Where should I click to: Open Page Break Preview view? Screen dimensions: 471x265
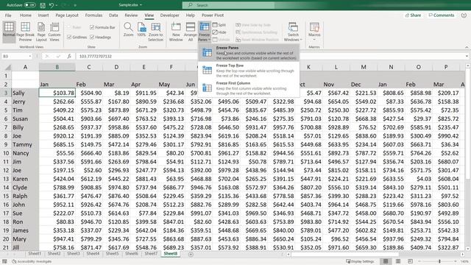click(x=25, y=31)
